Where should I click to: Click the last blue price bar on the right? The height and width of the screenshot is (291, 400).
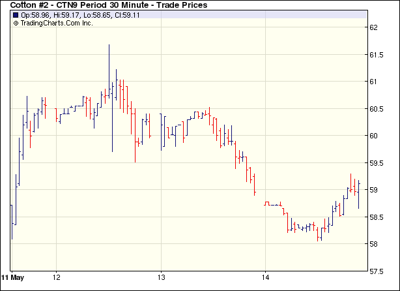[358, 194]
